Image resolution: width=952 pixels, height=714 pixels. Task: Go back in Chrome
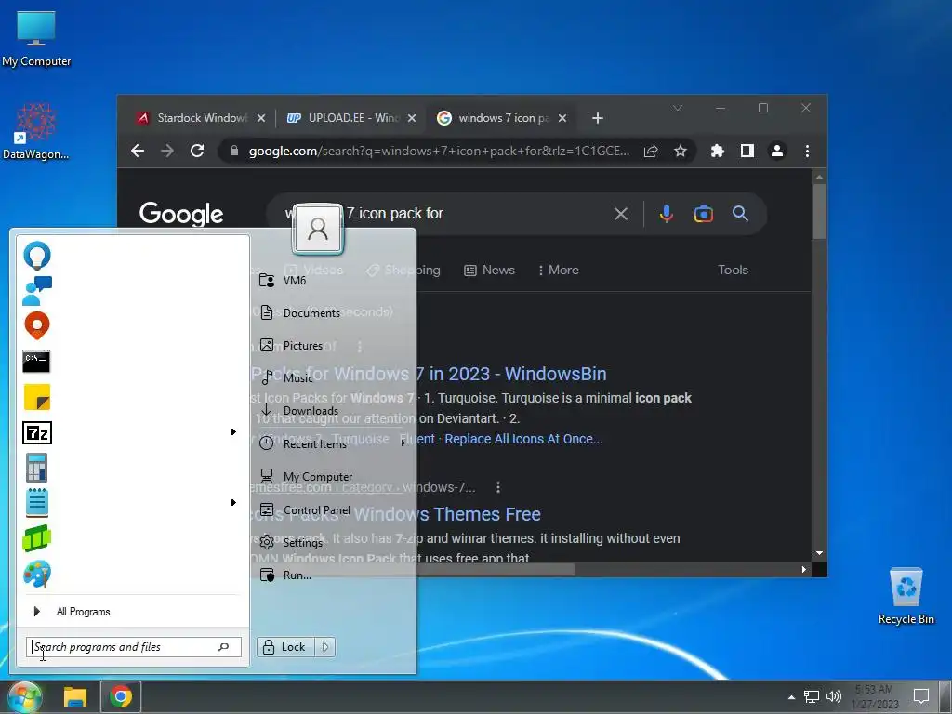click(138, 151)
